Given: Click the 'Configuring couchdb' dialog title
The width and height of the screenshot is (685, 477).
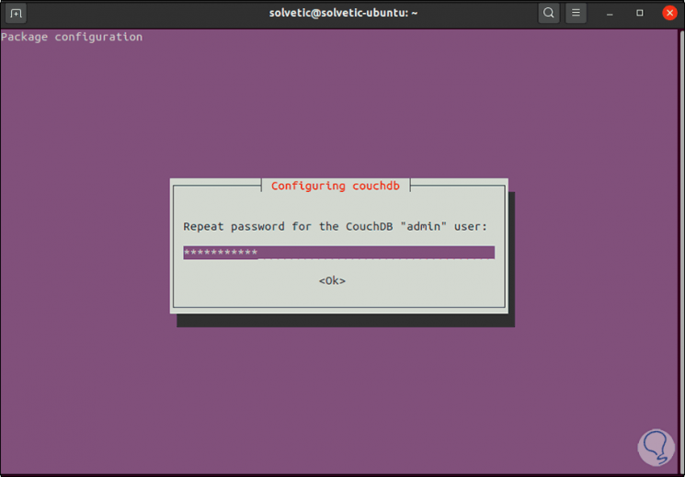Looking at the screenshot, I should pos(335,186).
